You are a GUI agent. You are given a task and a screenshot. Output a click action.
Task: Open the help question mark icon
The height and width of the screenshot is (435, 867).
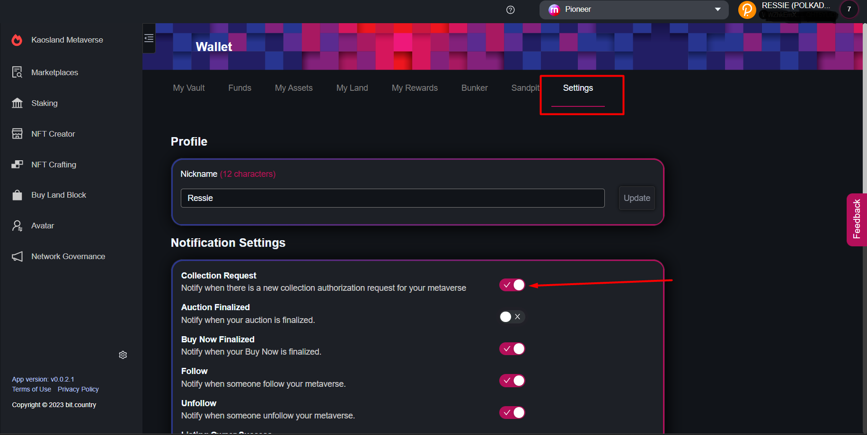tap(510, 10)
